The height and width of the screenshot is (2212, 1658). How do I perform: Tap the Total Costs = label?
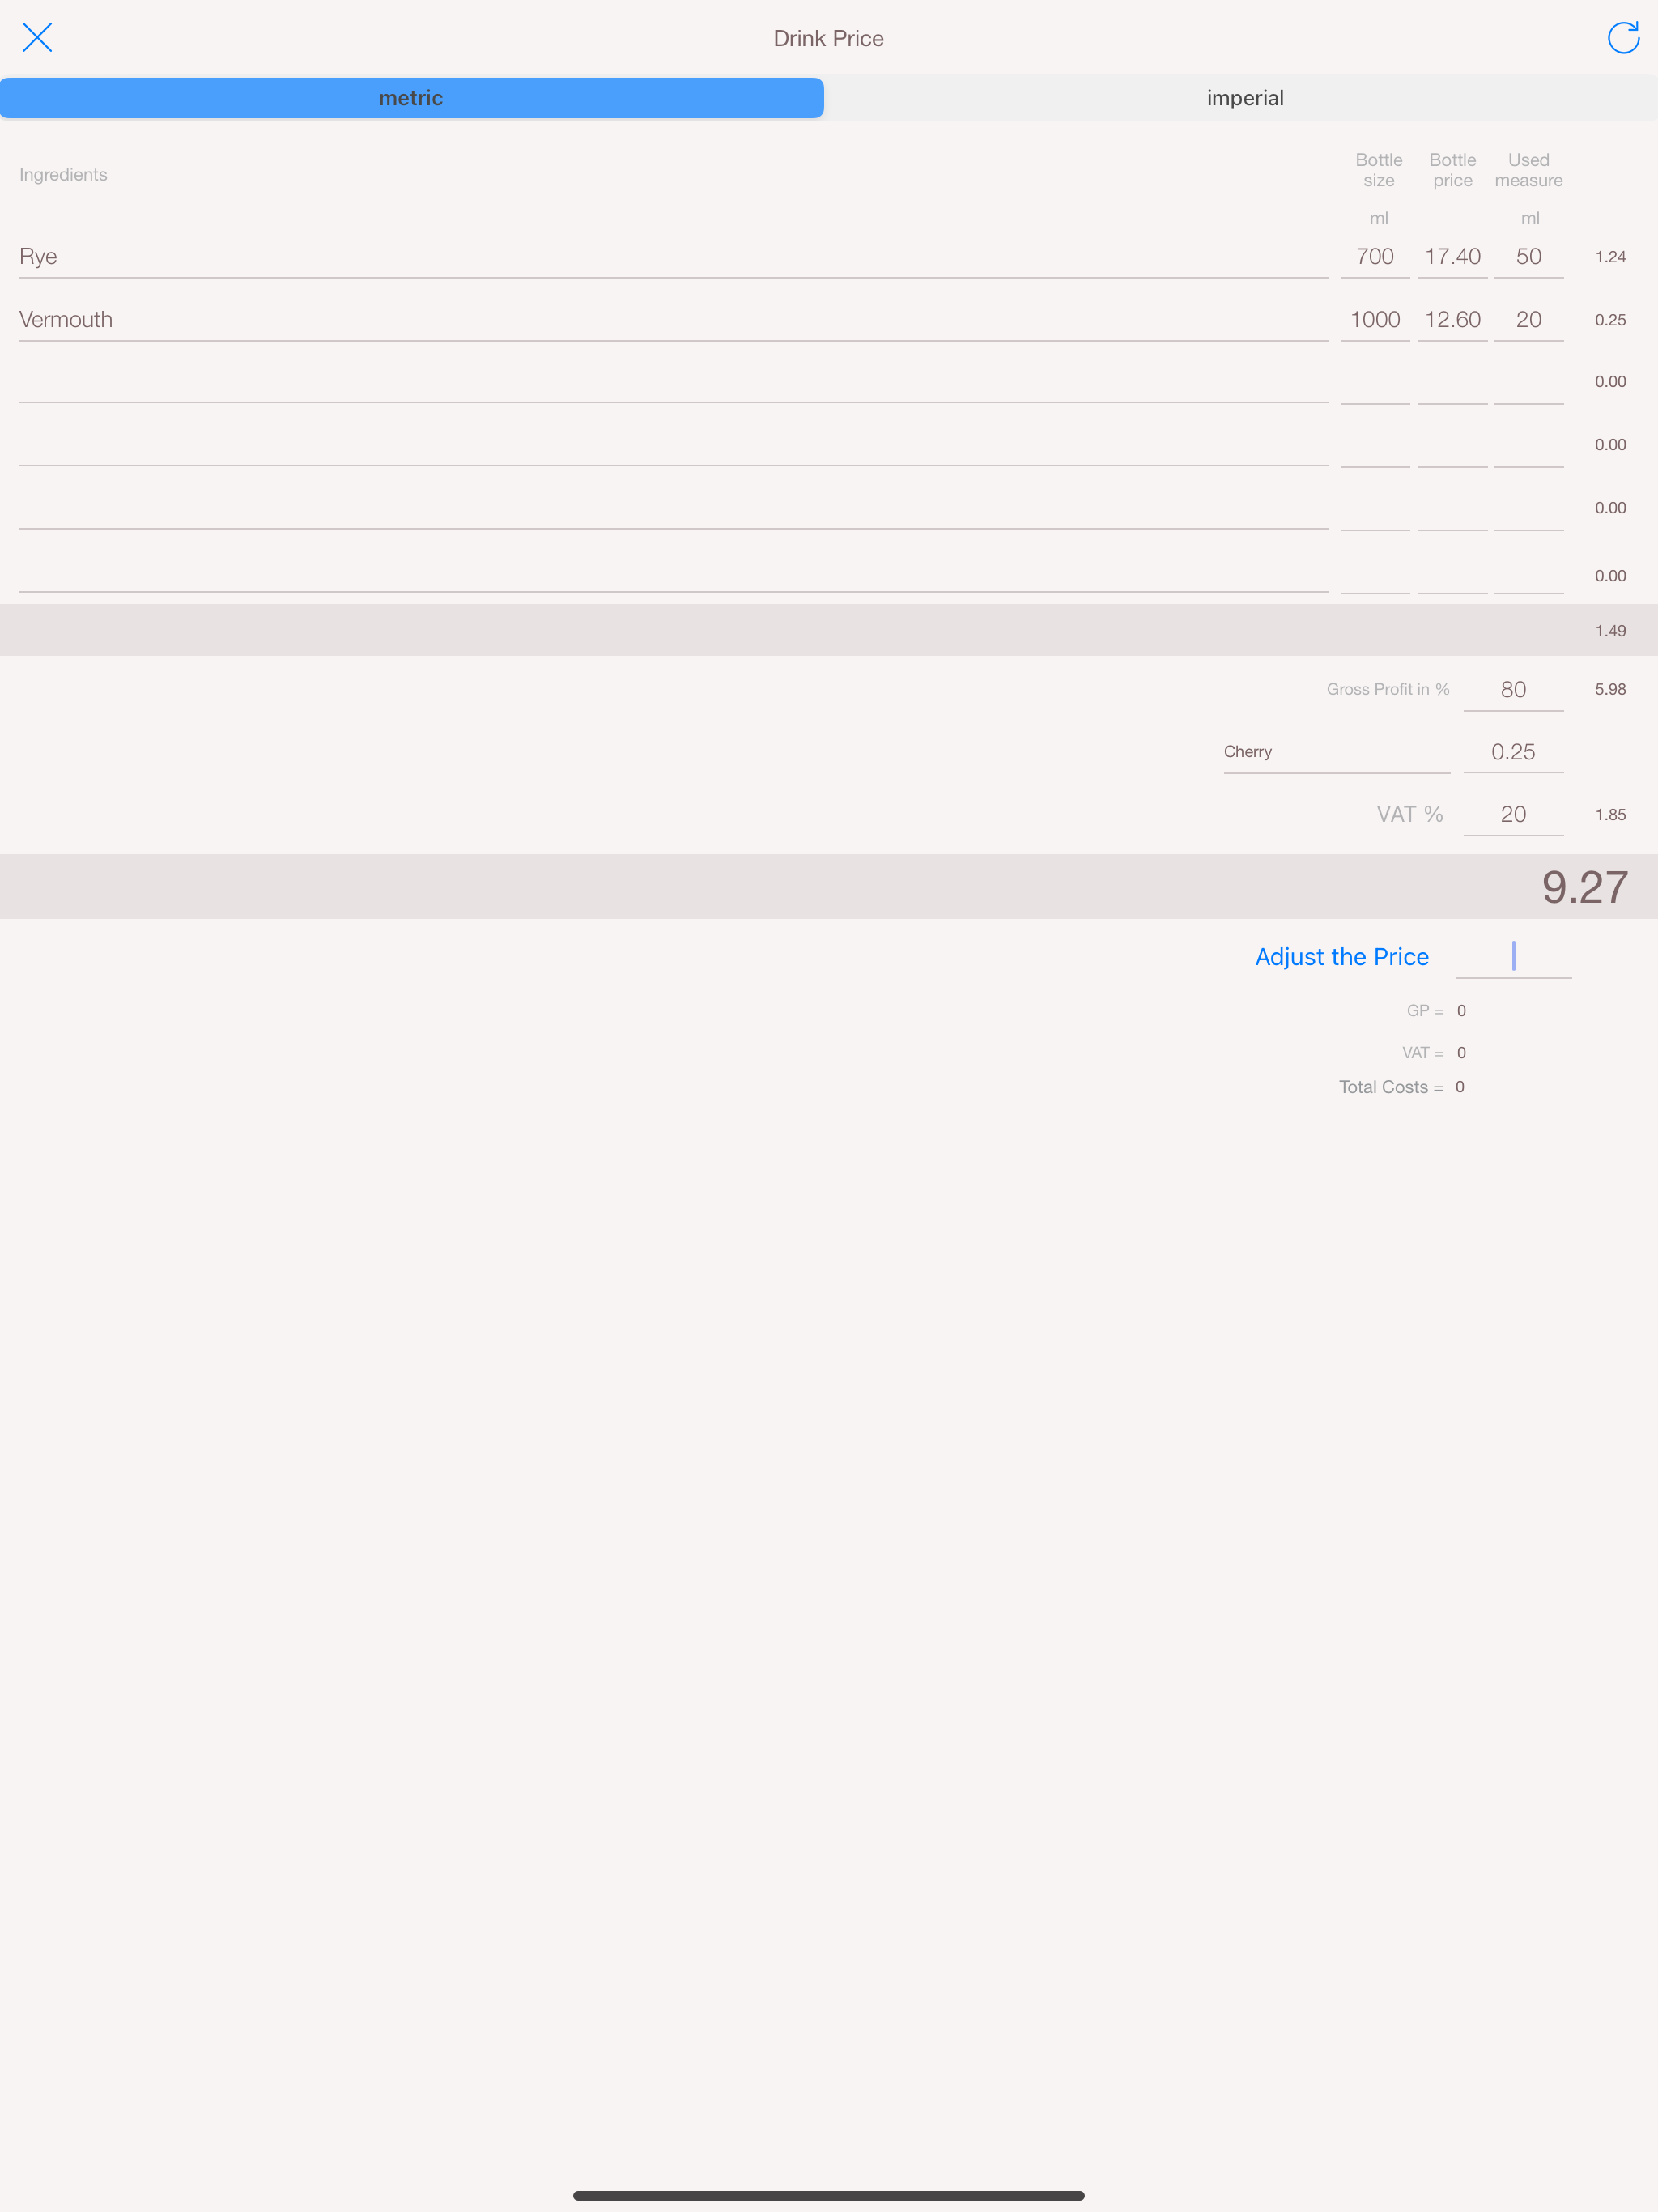(x=1391, y=1087)
